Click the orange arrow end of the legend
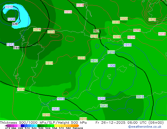The width and height of the screenshot is (167, 129). pos(78,126)
